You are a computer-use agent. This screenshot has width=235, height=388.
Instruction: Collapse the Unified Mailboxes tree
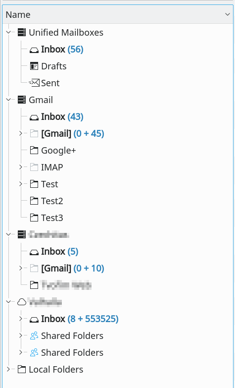pos(8,33)
